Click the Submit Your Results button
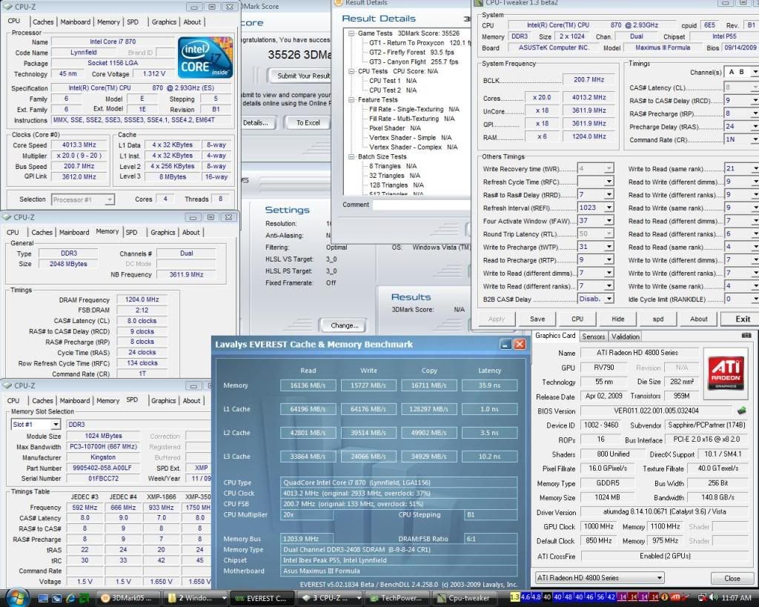 pos(299,76)
